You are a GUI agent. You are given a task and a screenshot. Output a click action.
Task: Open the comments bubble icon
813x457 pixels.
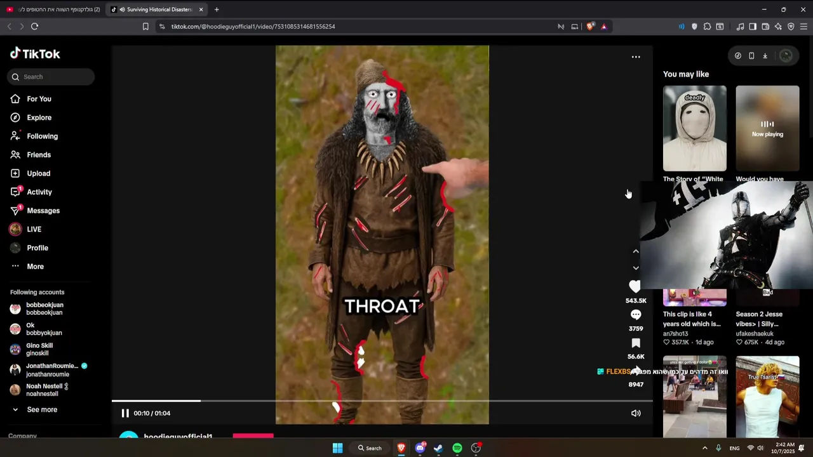[636, 315]
